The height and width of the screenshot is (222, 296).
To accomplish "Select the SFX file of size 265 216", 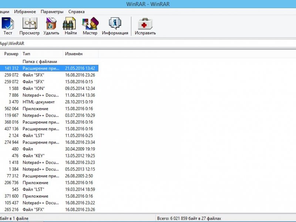I will click(x=49, y=209).
